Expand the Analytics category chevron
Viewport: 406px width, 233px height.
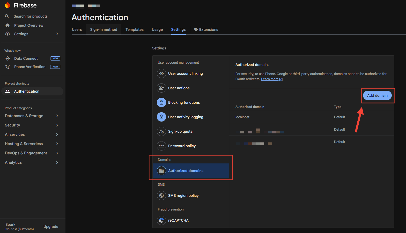point(57,162)
